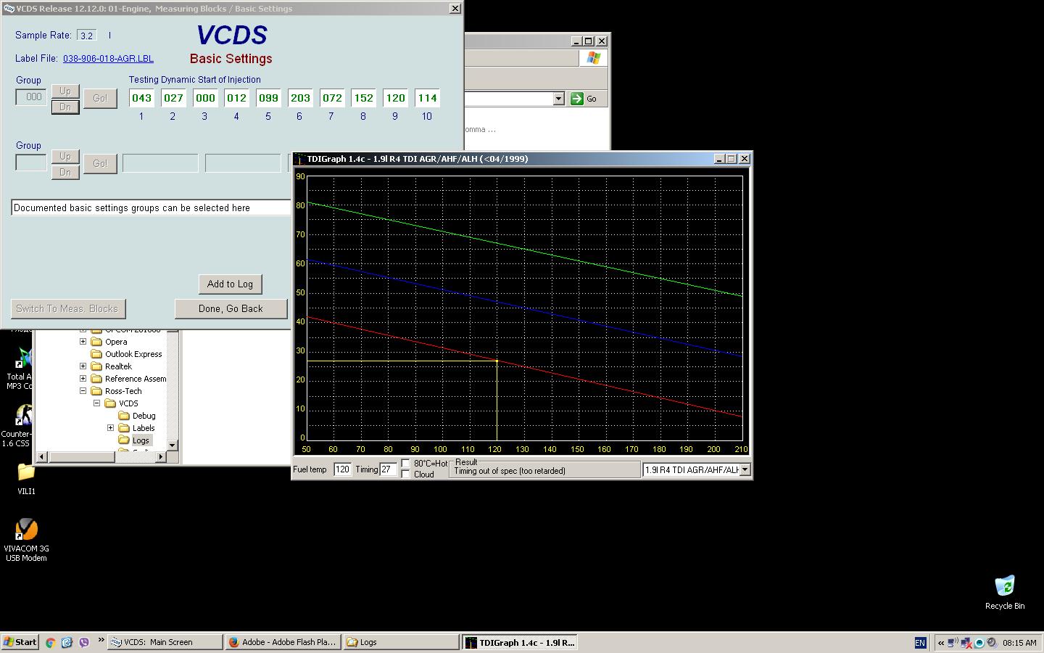This screenshot has width=1044, height=653.
Task: Open the engine type dropdown in TDIGraph
Action: (x=745, y=470)
